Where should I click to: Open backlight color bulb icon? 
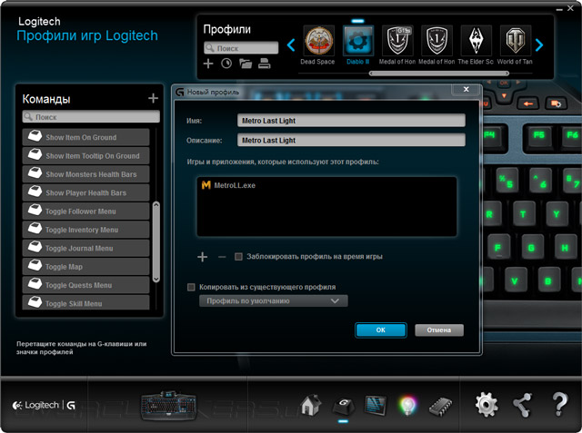(407, 405)
